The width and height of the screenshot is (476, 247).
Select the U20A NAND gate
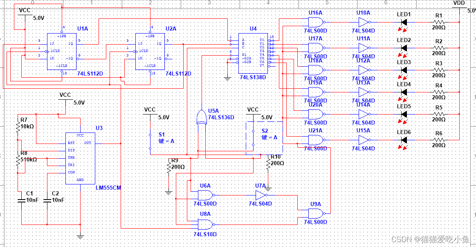tap(317, 115)
